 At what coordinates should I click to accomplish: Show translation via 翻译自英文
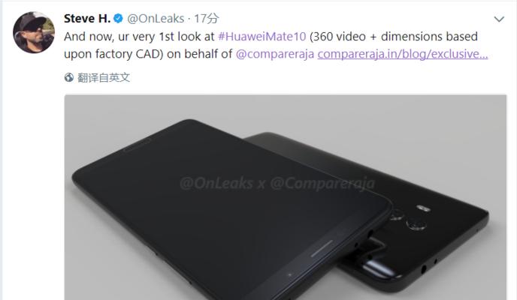click(104, 78)
